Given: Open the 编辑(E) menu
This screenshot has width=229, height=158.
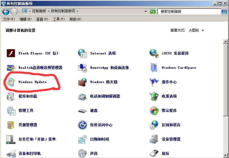Looking at the screenshot, I should pos(26,19).
